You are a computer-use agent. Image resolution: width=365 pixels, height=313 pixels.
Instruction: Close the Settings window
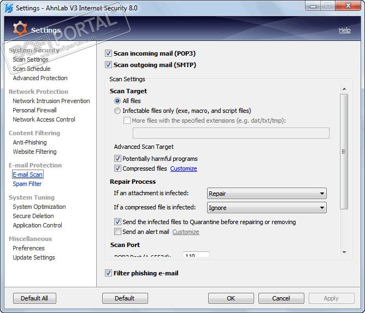pyautogui.click(x=348, y=6)
